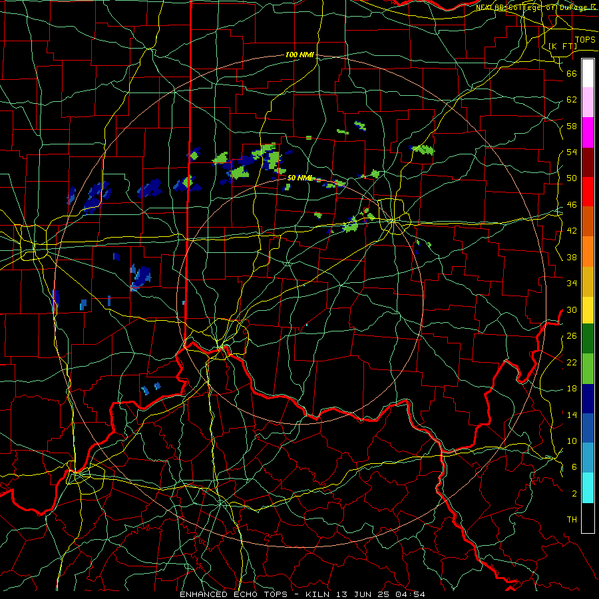Select the light green legend swatch
This screenshot has width=599, height=599.
tap(588, 369)
